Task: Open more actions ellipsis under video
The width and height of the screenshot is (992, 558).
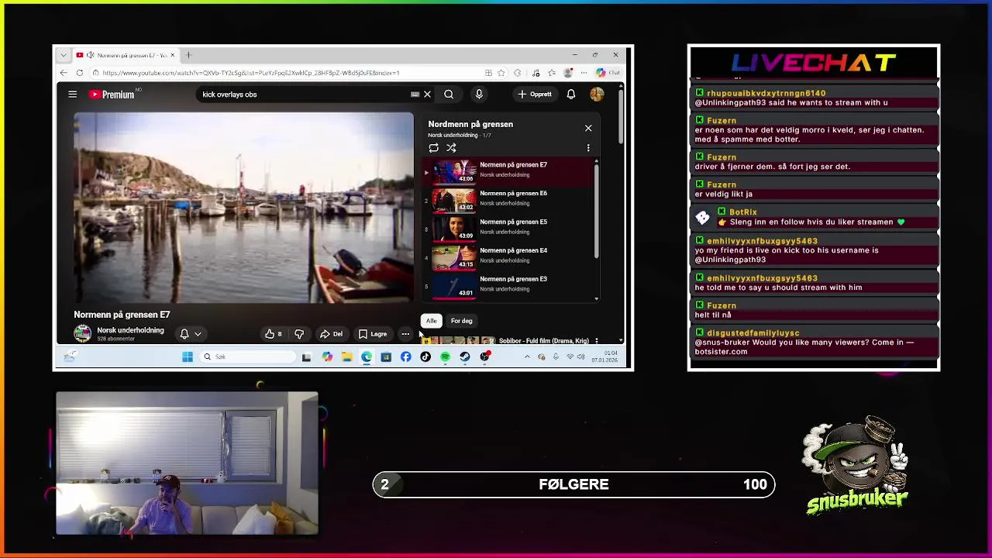Action: pos(405,334)
